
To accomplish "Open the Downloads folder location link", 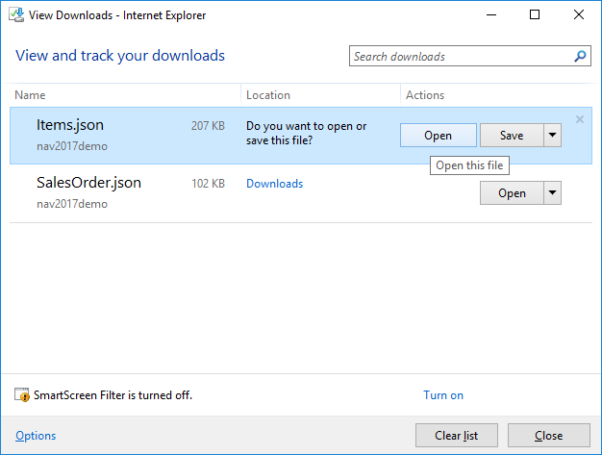I will [274, 184].
